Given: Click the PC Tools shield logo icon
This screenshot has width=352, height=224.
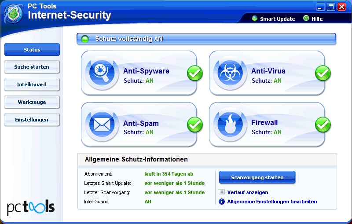Looking at the screenshot, I should click(14, 14).
